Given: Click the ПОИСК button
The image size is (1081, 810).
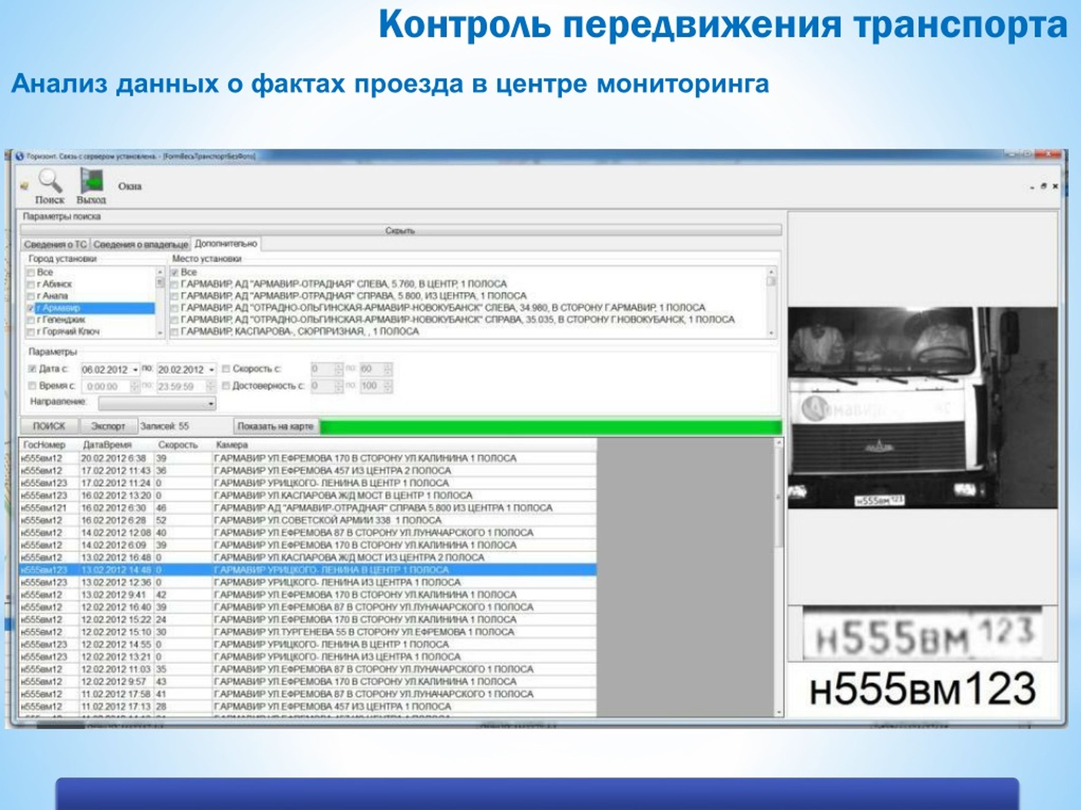Looking at the screenshot, I should click(49, 426).
